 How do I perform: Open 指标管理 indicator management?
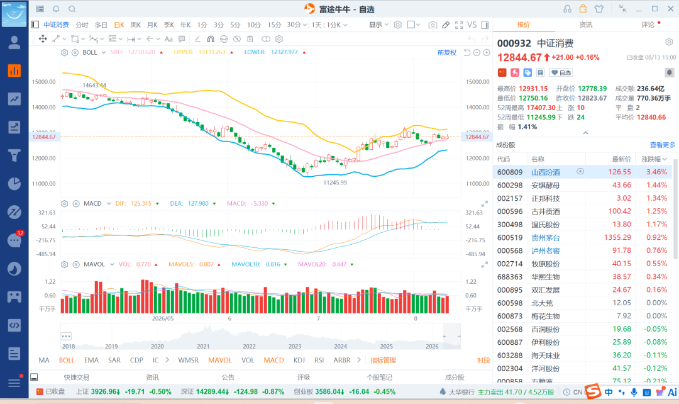(x=383, y=360)
